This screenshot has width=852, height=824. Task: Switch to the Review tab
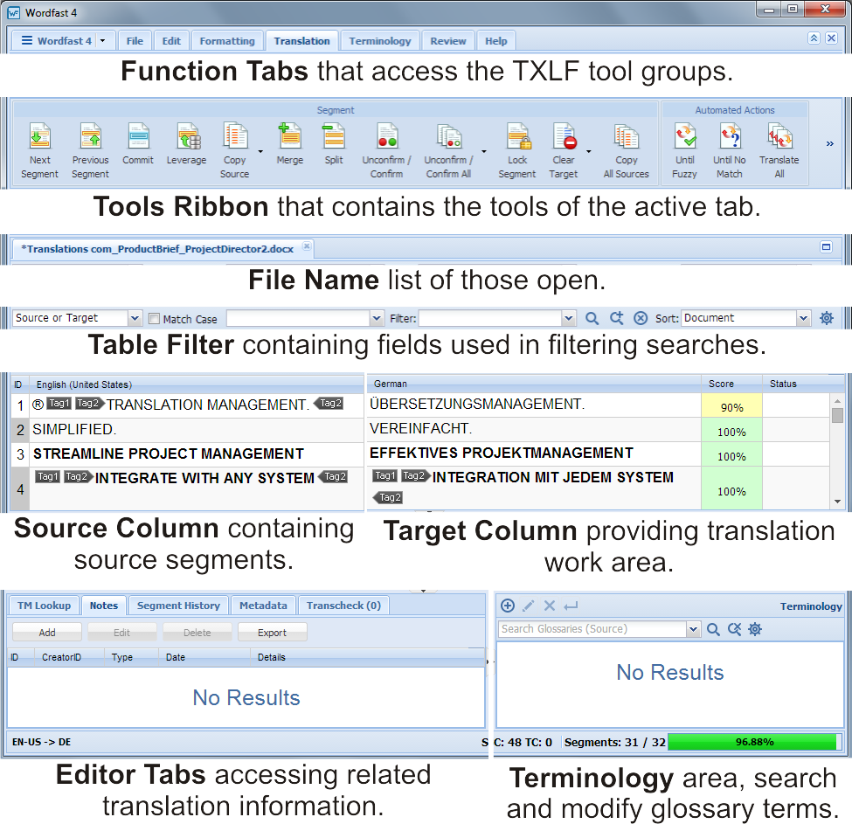[448, 41]
